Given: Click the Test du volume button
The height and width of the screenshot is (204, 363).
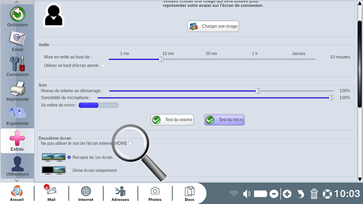Looking at the screenshot, I should tap(172, 120).
